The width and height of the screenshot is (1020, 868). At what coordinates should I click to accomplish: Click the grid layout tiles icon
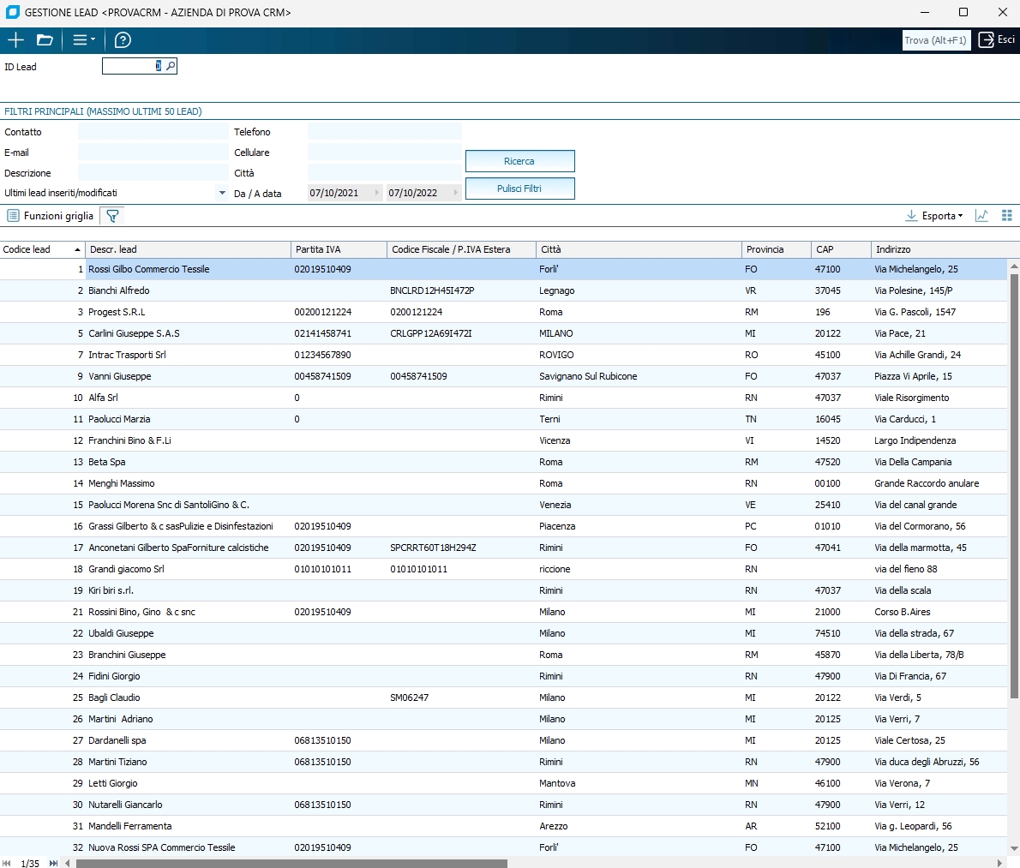[x=1007, y=216]
